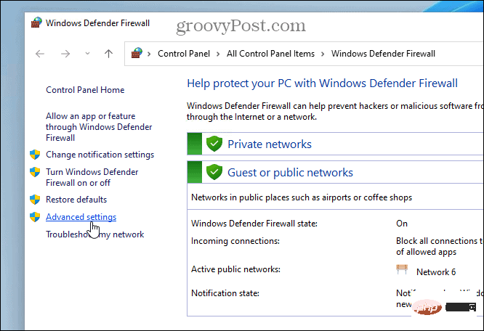This screenshot has width=484, height=331.
Task: Open the recent locations dropdown arrow
Action: [87, 54]
